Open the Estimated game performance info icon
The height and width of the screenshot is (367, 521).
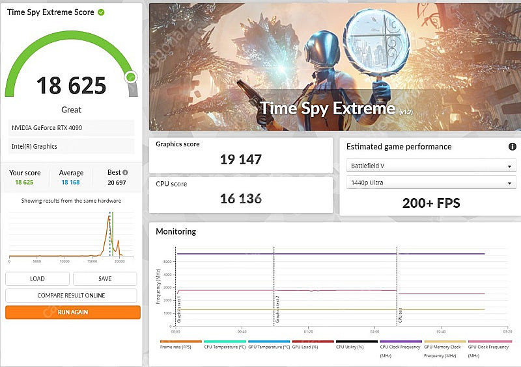512,147
